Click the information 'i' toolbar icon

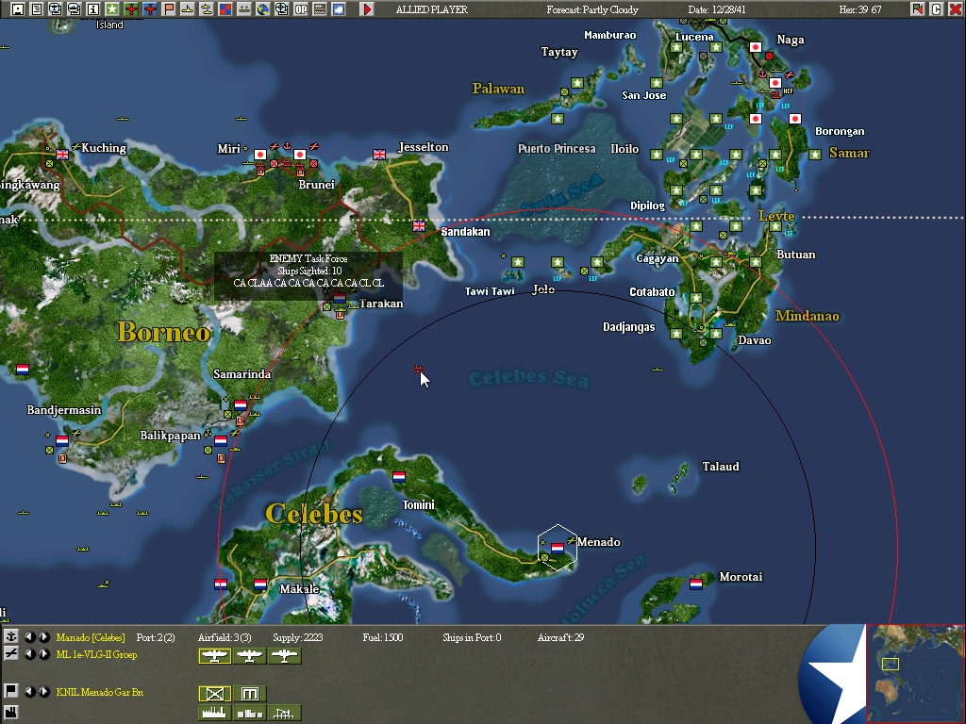coord(93,9)
